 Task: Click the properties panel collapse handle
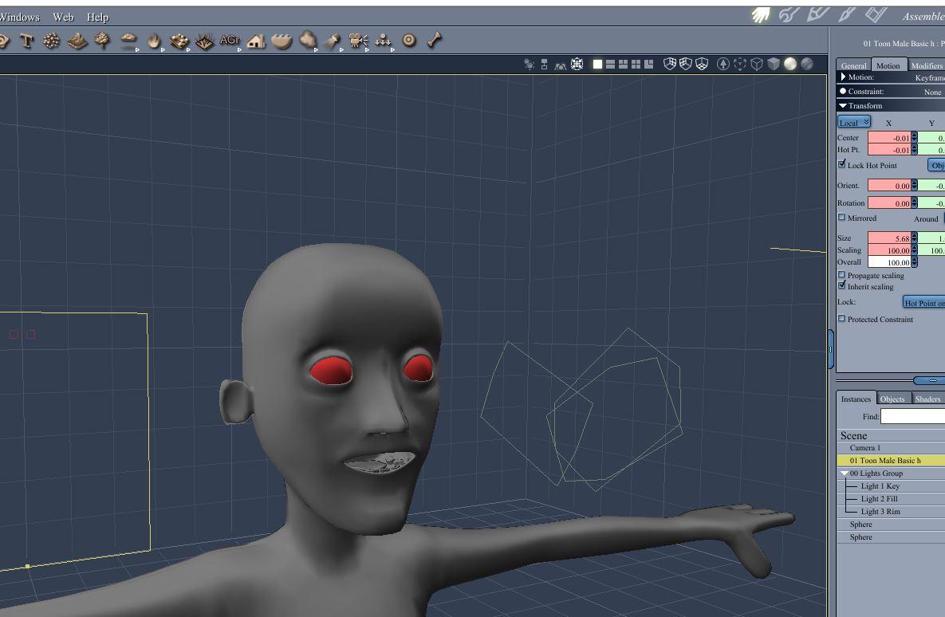831,349
